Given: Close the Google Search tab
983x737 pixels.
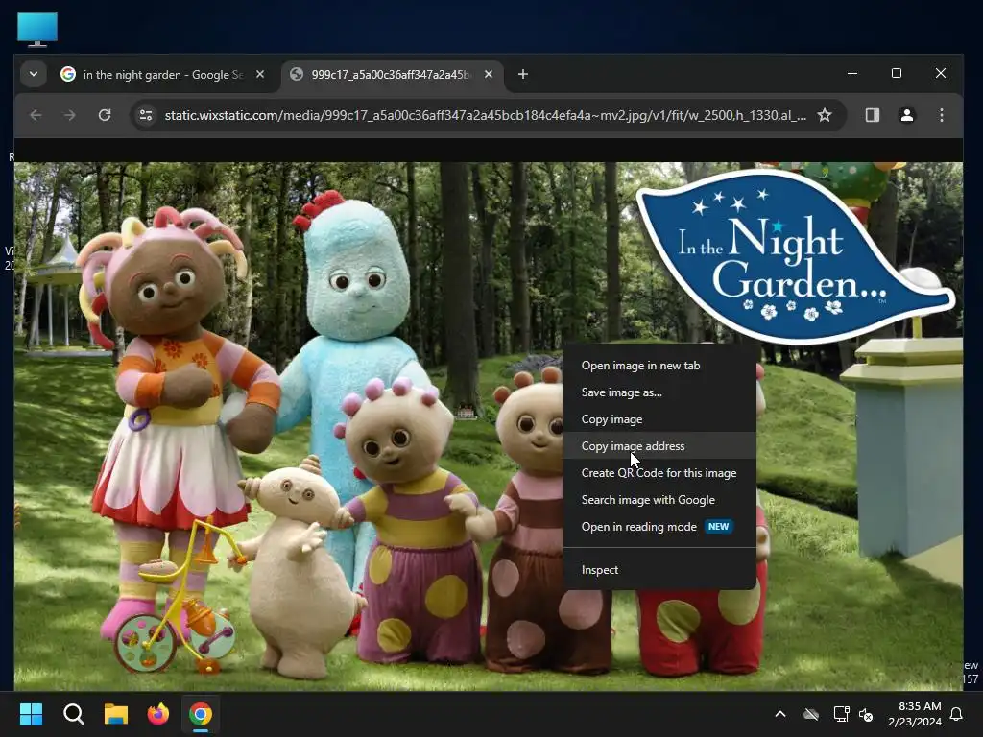Looking at the screenshot, I should coord(260,75).
